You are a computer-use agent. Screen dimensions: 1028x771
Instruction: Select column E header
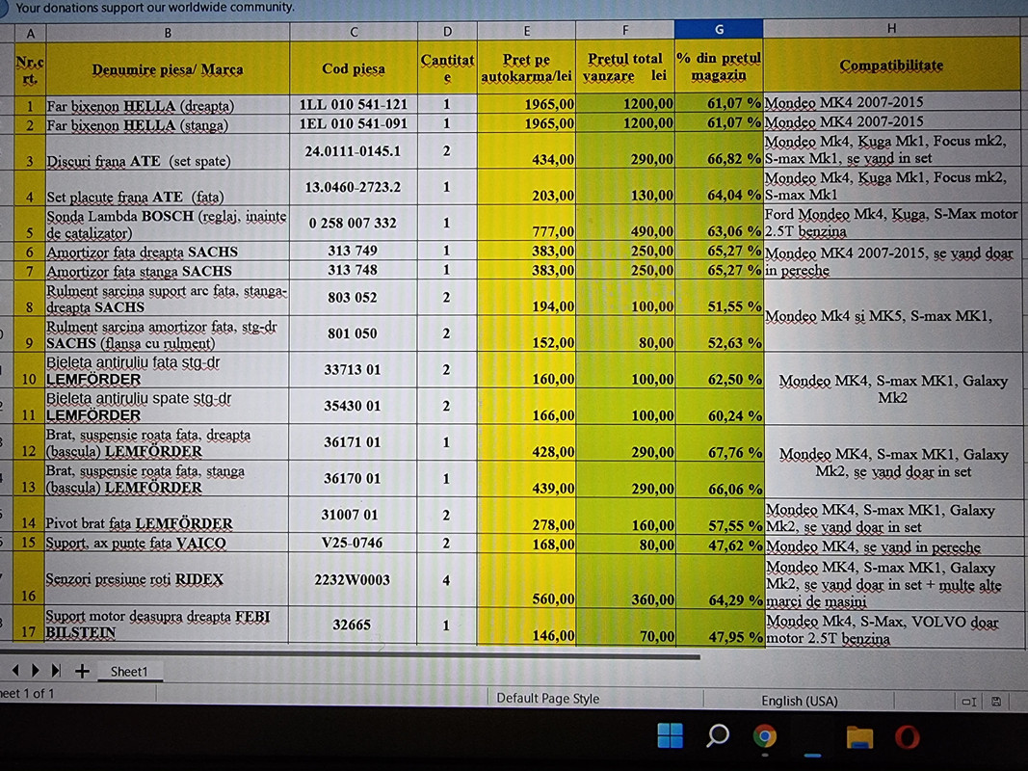click(x=526, y=30)
